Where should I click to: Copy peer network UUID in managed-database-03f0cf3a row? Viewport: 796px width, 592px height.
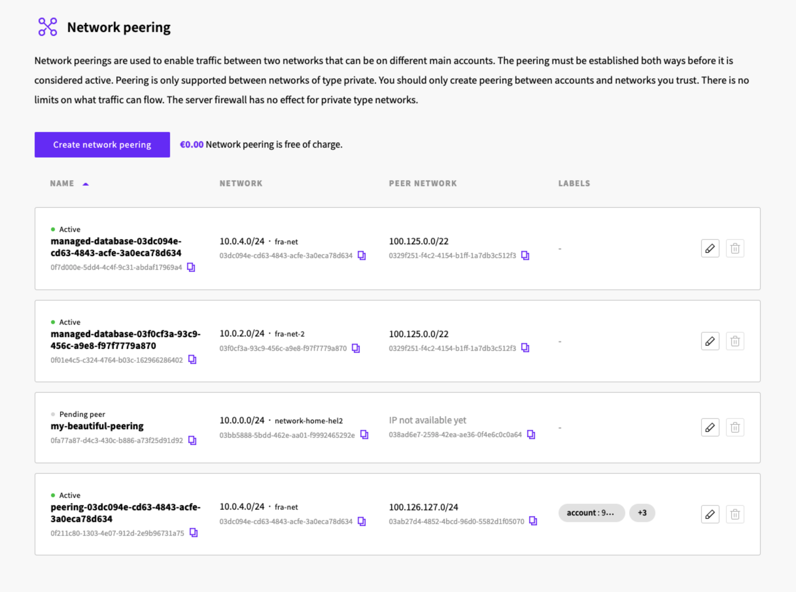tap(525, 348)
